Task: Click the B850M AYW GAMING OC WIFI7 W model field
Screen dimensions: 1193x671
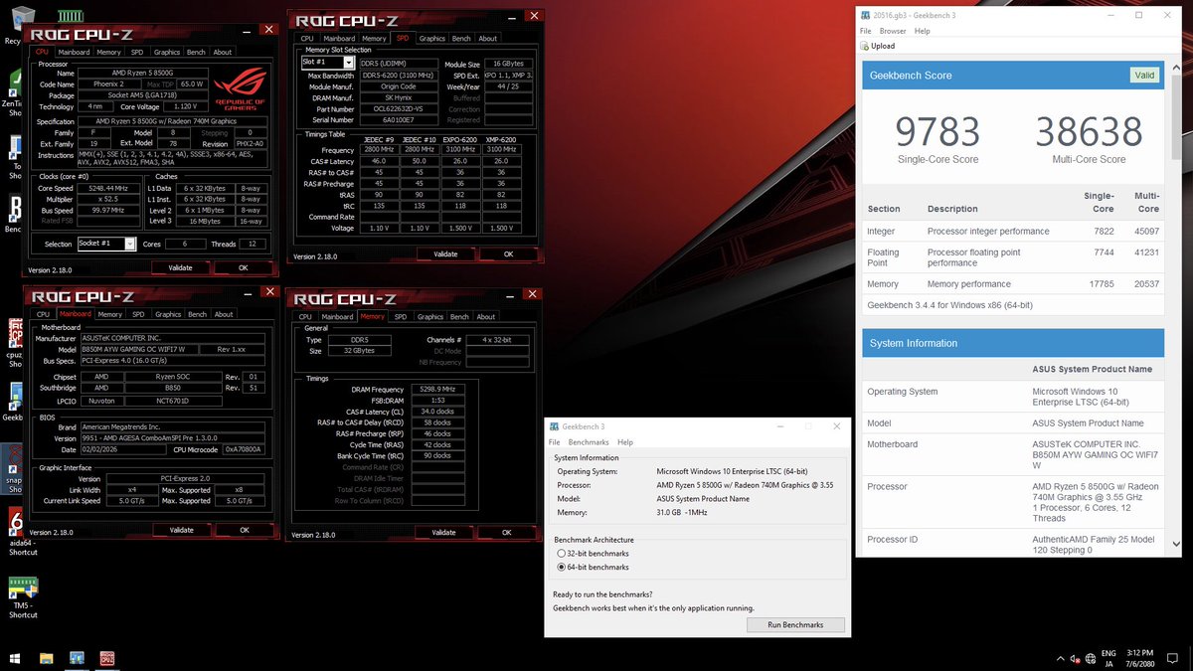Action: [138, 350]
